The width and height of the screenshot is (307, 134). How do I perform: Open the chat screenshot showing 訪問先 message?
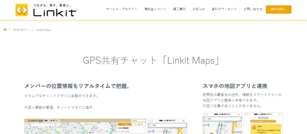pos(263,123)
